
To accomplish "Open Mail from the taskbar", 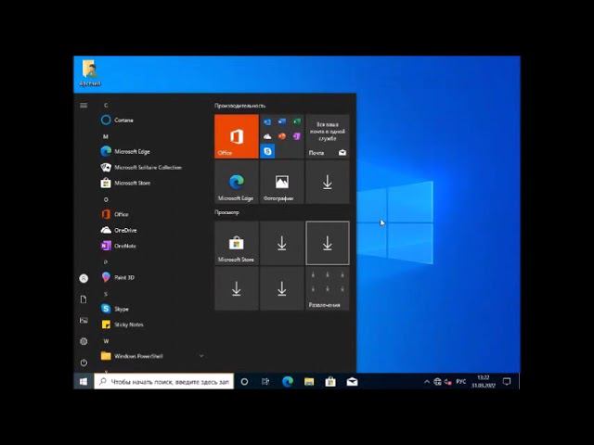I will [352, 382].
